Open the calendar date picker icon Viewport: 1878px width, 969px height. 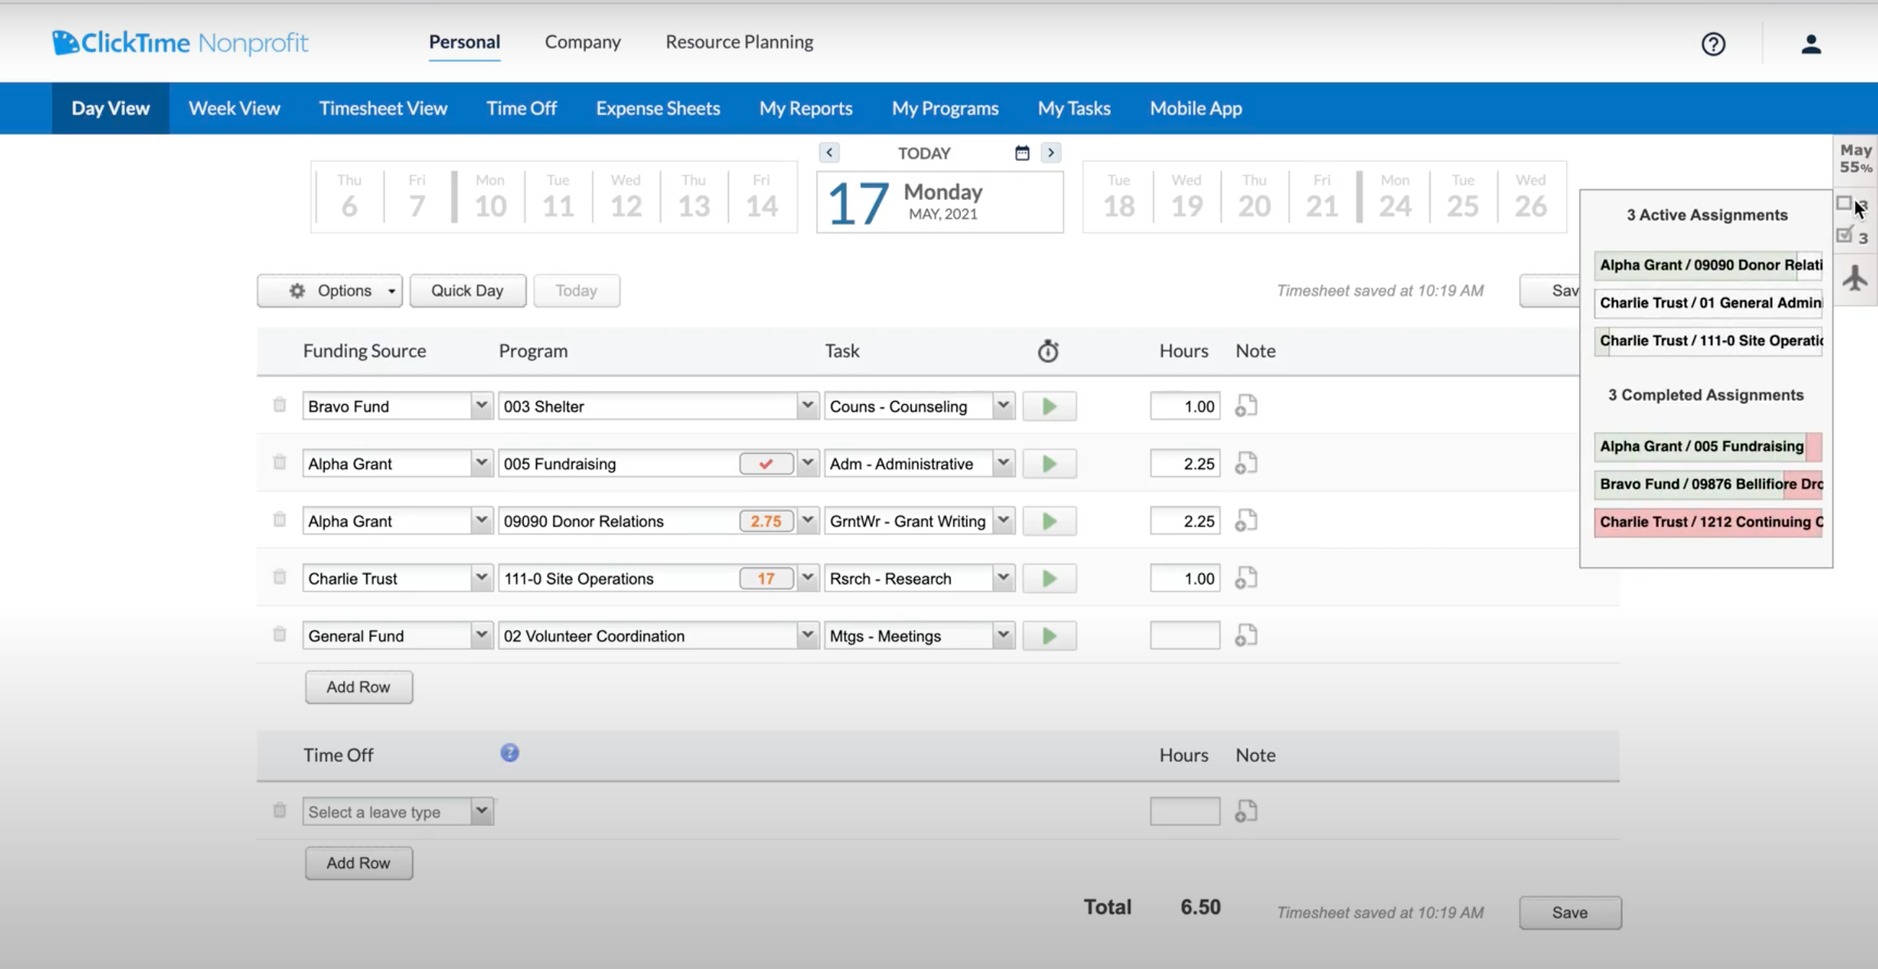[x=1022, y=153]
